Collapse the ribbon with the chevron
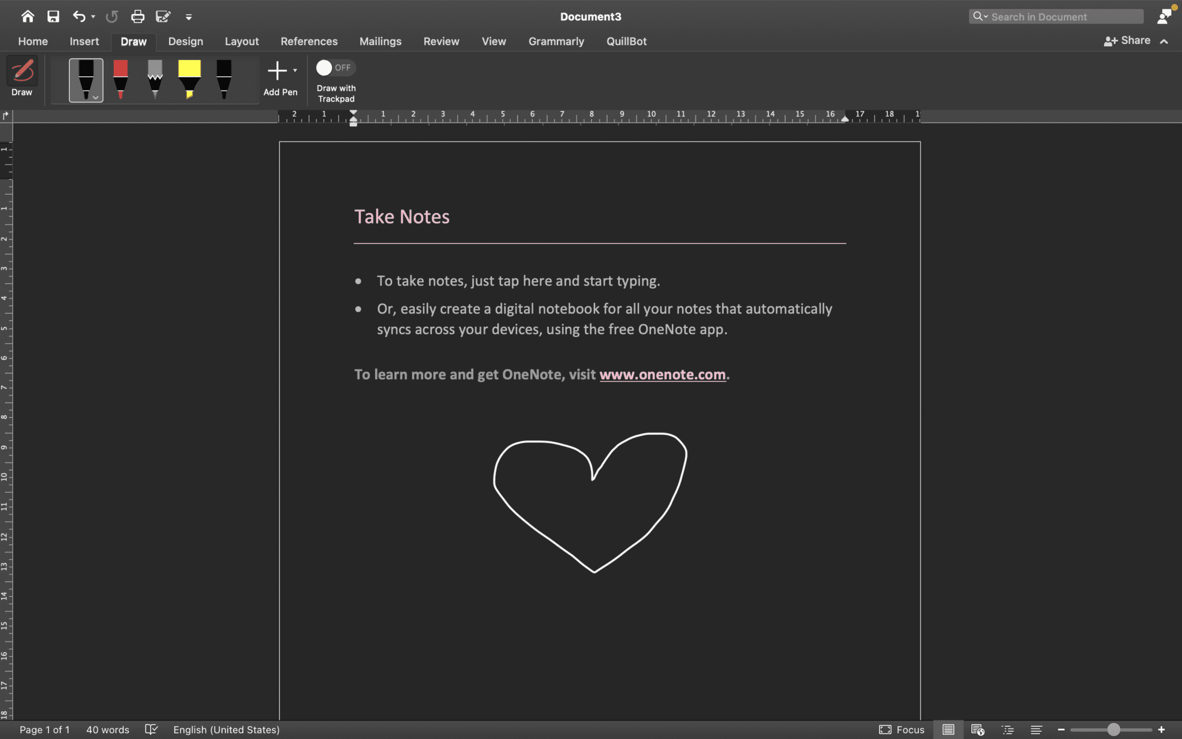Viewport: 1182px width, 739px height. point(1165,41)
